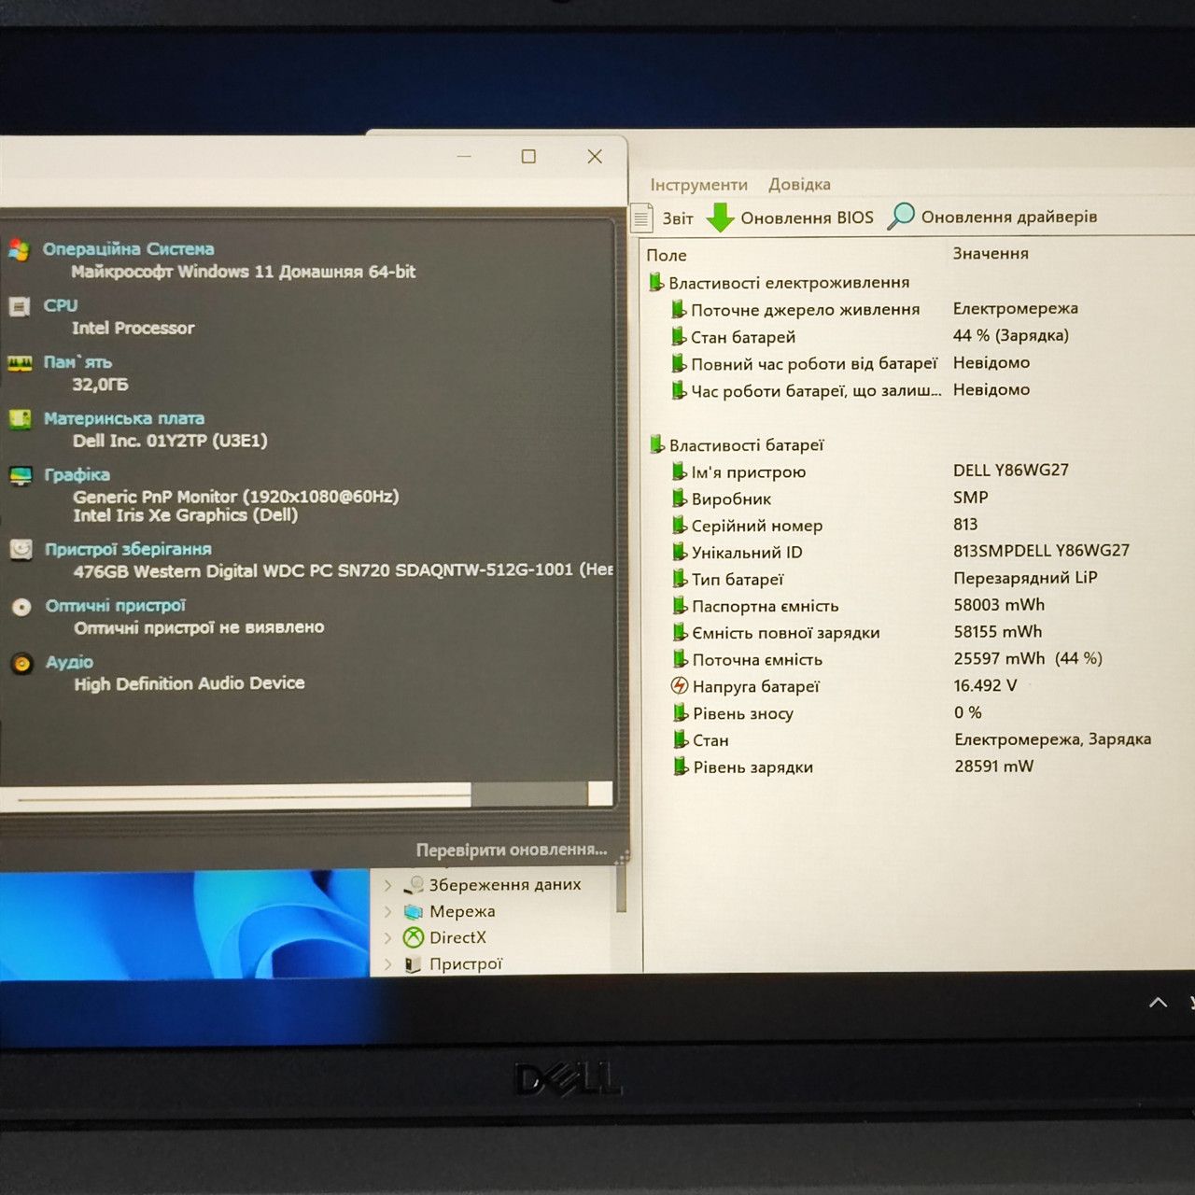The image size is (1195, 1195).
Task: Select the DirectX tree item
Action: [457, 937]
